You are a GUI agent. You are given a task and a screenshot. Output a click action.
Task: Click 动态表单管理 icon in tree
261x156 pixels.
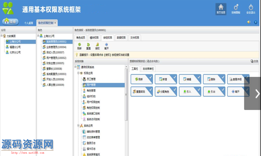pyautogui.click(x=84, y=137)
